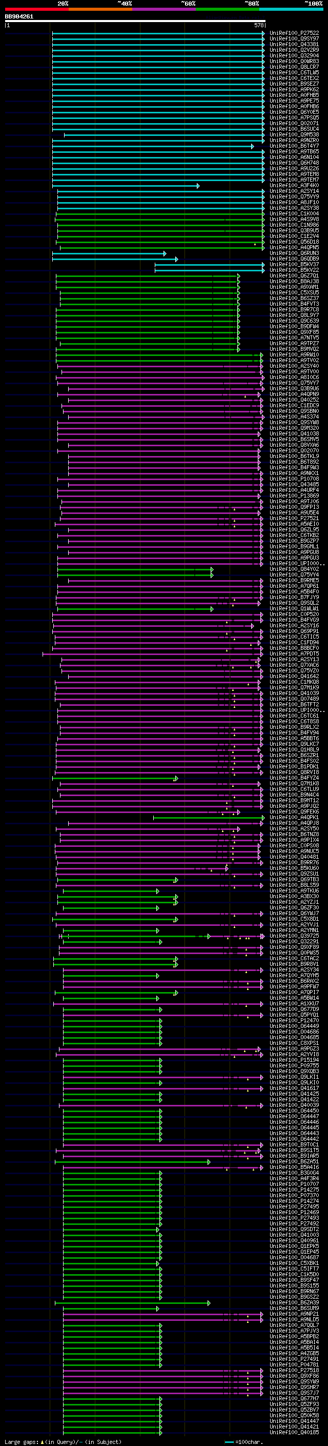The image size is (328, 1446).
Task: Select hit label UniRef100_B6T4Y7
Action: click(294, 146)
